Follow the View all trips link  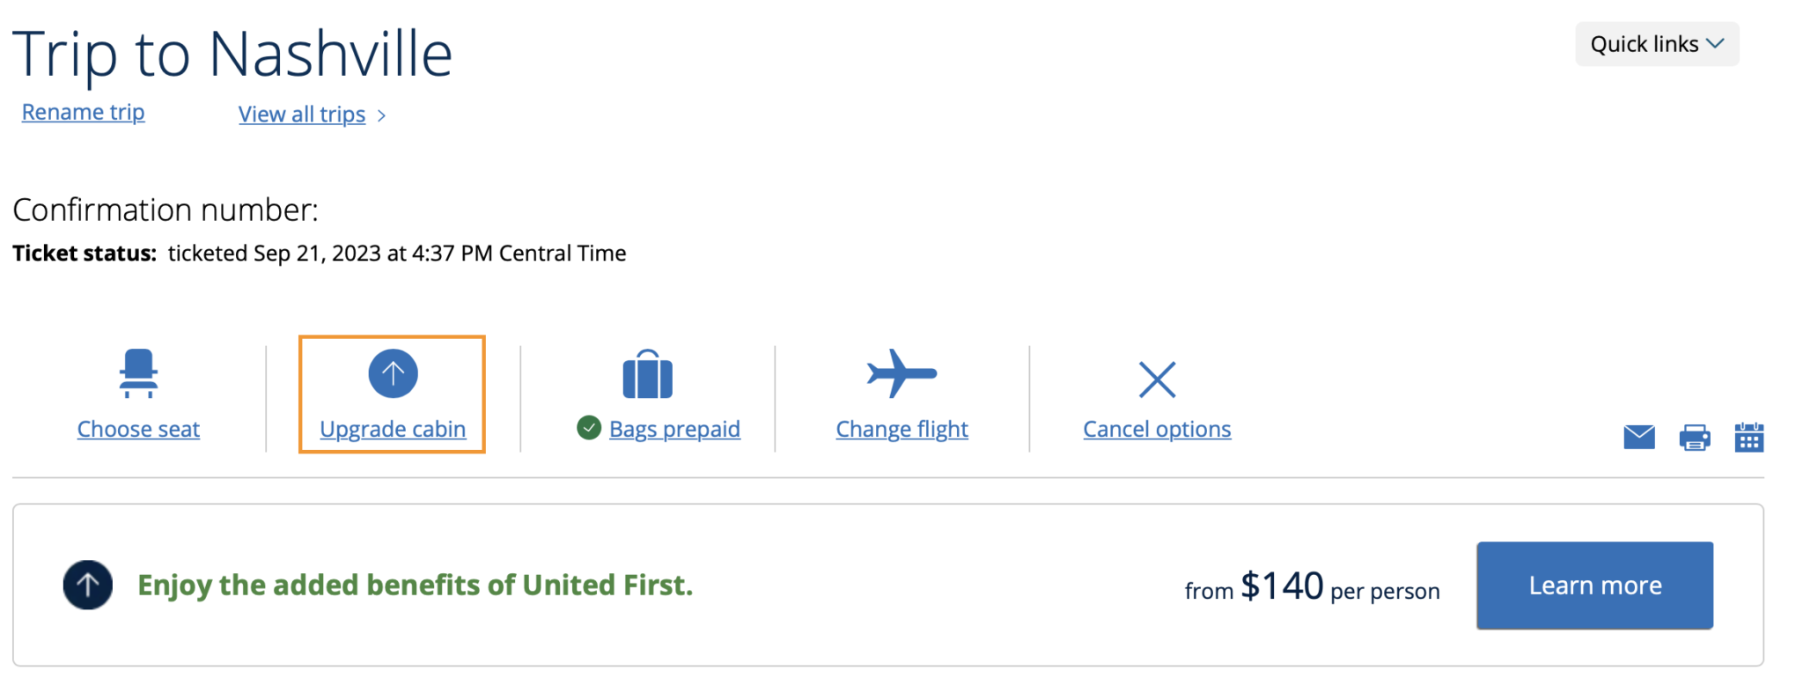300,114
